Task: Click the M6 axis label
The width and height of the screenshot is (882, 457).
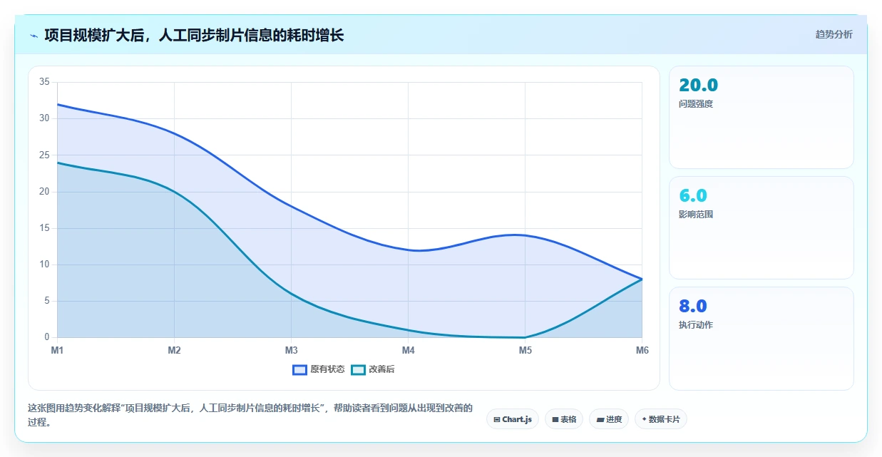Action: pyautogui.click(x=642, y=350)
